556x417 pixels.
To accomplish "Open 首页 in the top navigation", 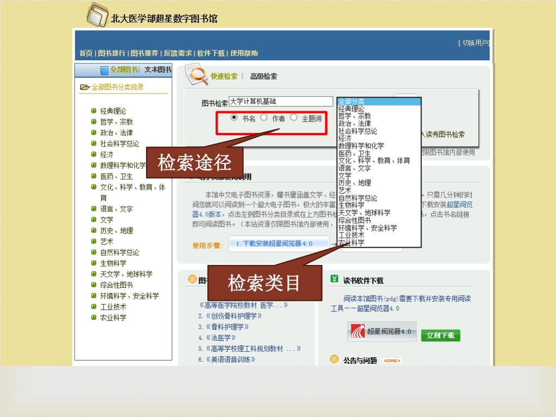I will coord(86,53).
